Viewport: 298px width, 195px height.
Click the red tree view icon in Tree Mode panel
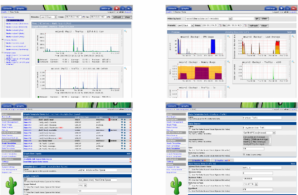point(117,8)
